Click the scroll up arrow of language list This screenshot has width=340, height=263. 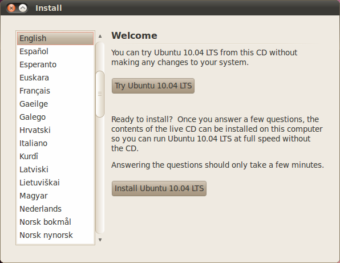coord(100,36)
